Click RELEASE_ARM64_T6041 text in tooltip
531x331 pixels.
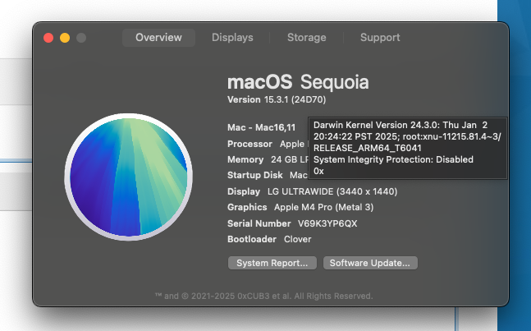[x=368, y=148]
